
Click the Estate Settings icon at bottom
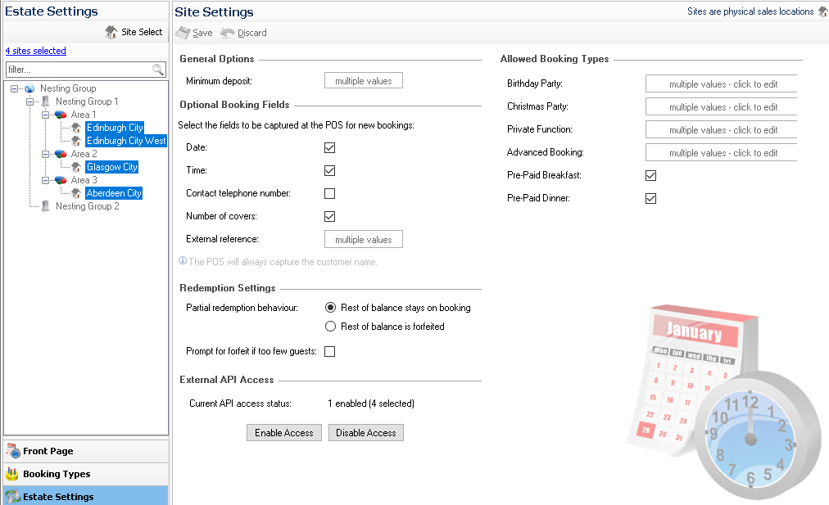tap(12, 497)
